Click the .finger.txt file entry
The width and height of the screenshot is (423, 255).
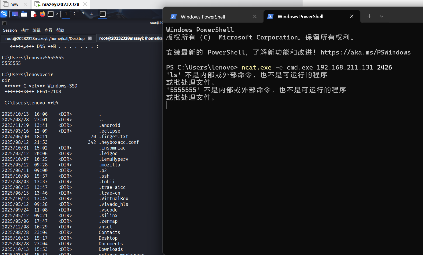click(113, 137)
